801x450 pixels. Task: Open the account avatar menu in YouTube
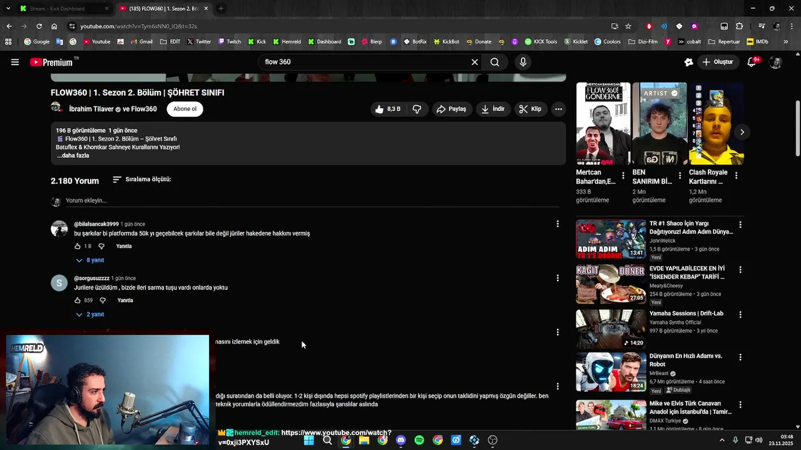pyautogui.click(x=775, y=62)
